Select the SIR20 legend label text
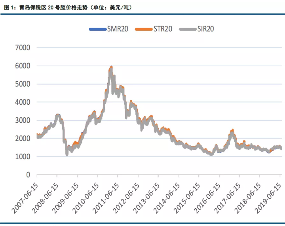 click(205, 29)
